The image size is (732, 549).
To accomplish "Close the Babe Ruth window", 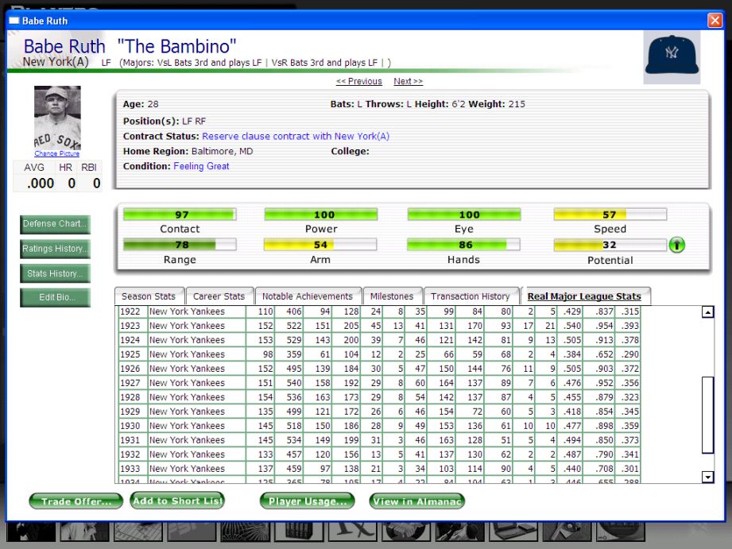I will (x=715, y=21).
